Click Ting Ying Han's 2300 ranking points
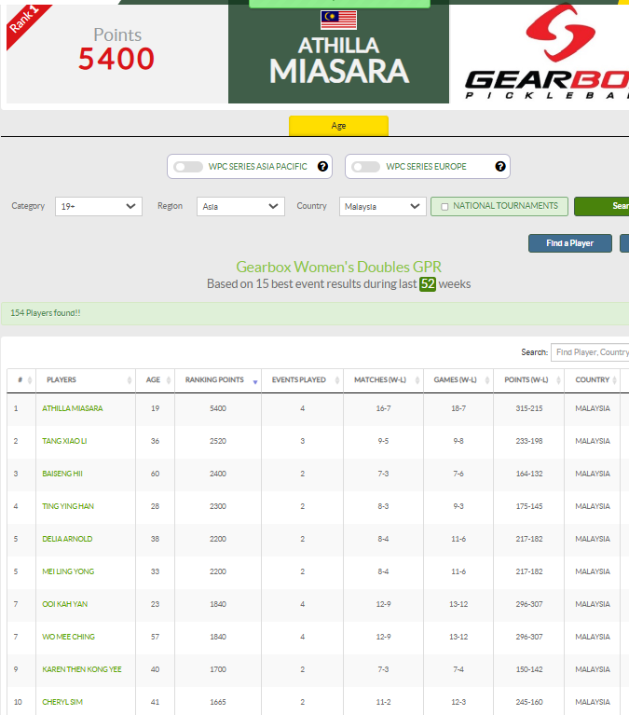This screenshot has height=715, width=629. click(x=218, y=506)
